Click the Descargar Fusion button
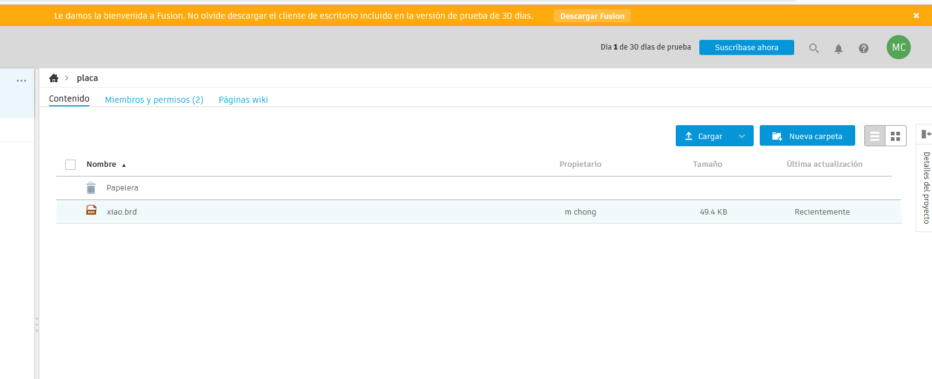Screen dimensions: 932x379 (x=592, y=16)
